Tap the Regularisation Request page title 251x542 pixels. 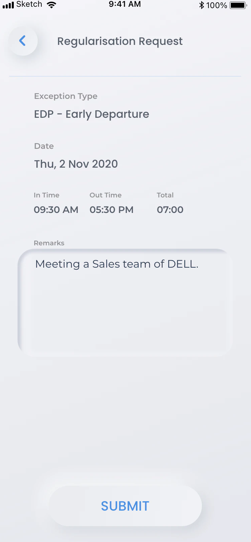pos(120,41)
